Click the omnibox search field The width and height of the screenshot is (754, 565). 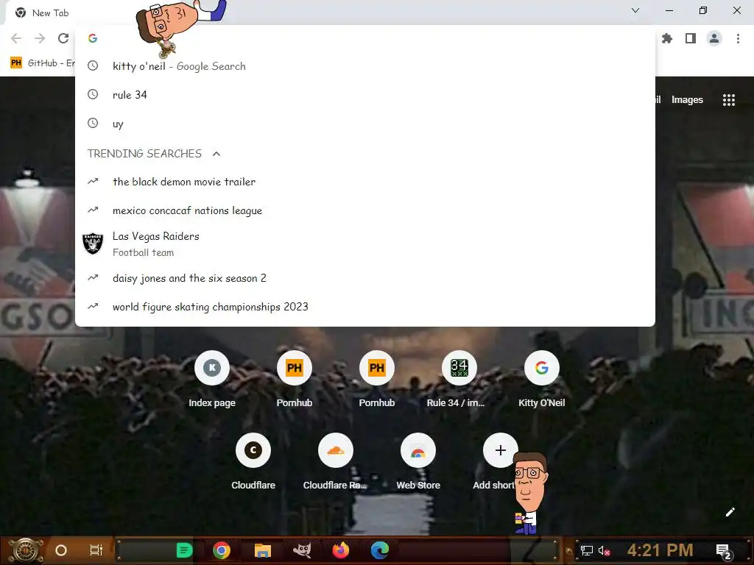coord(365,38)
